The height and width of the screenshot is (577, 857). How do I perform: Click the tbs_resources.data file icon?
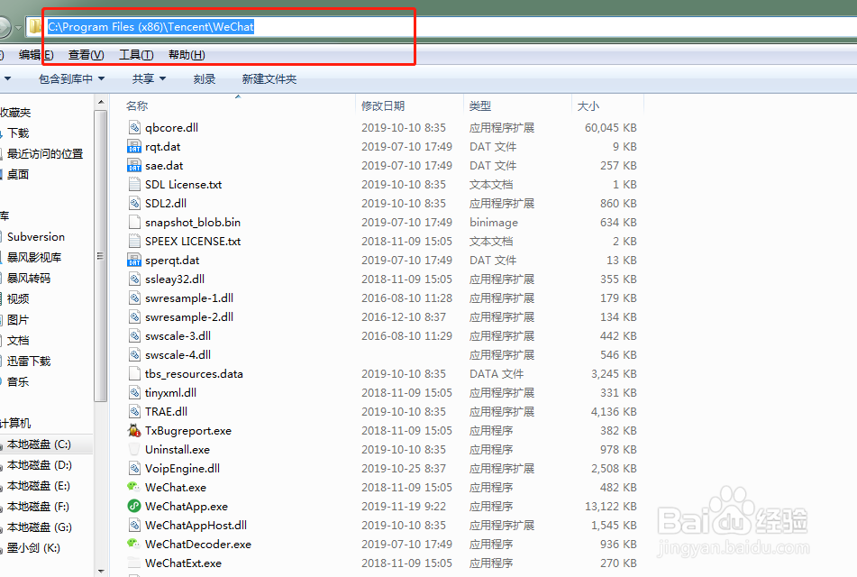[x=134, y=373]
